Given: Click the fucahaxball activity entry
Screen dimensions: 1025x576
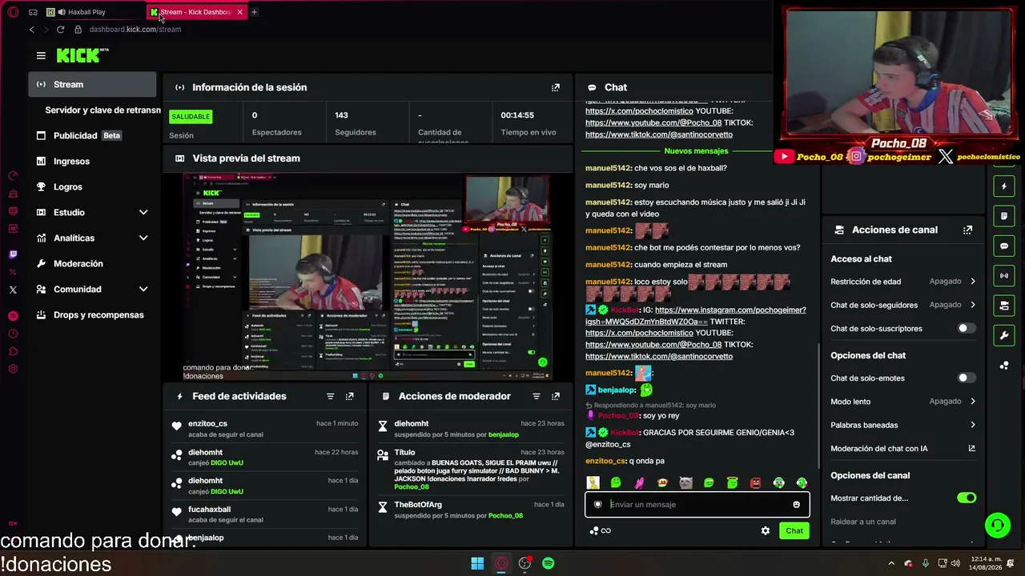Looking at the screenshot, I should [264, 514].
